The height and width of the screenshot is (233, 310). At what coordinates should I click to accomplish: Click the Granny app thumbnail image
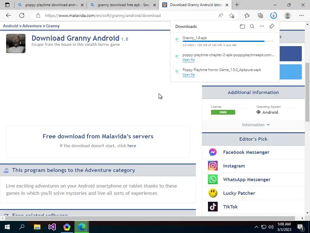(16, 43)
